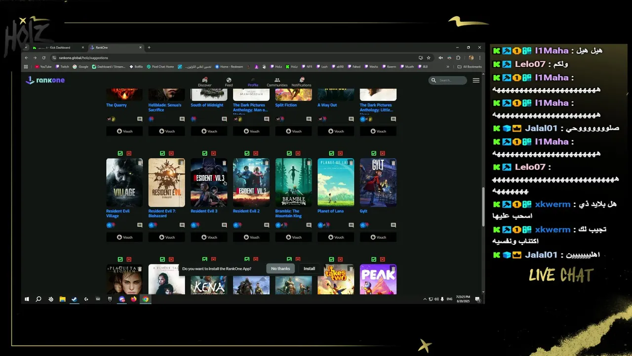Click comment icon under Hellblade: Senua's Sacrifice
Image resolution: width=632 pixels, height=356 pixels.
(182, 119)
